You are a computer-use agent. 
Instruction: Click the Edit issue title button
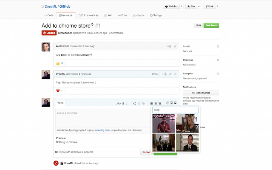pyautogui.click(x=198, y=25)
